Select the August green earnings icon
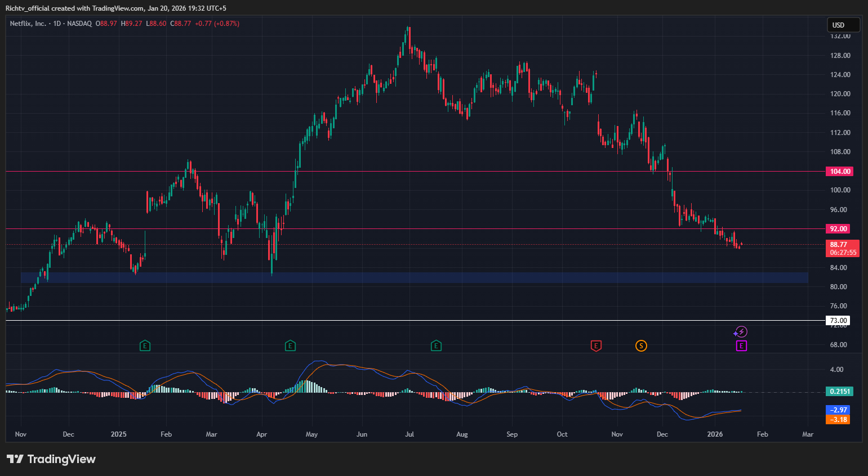This screenshot has width=868, height=476. click(x=435, y=345)
